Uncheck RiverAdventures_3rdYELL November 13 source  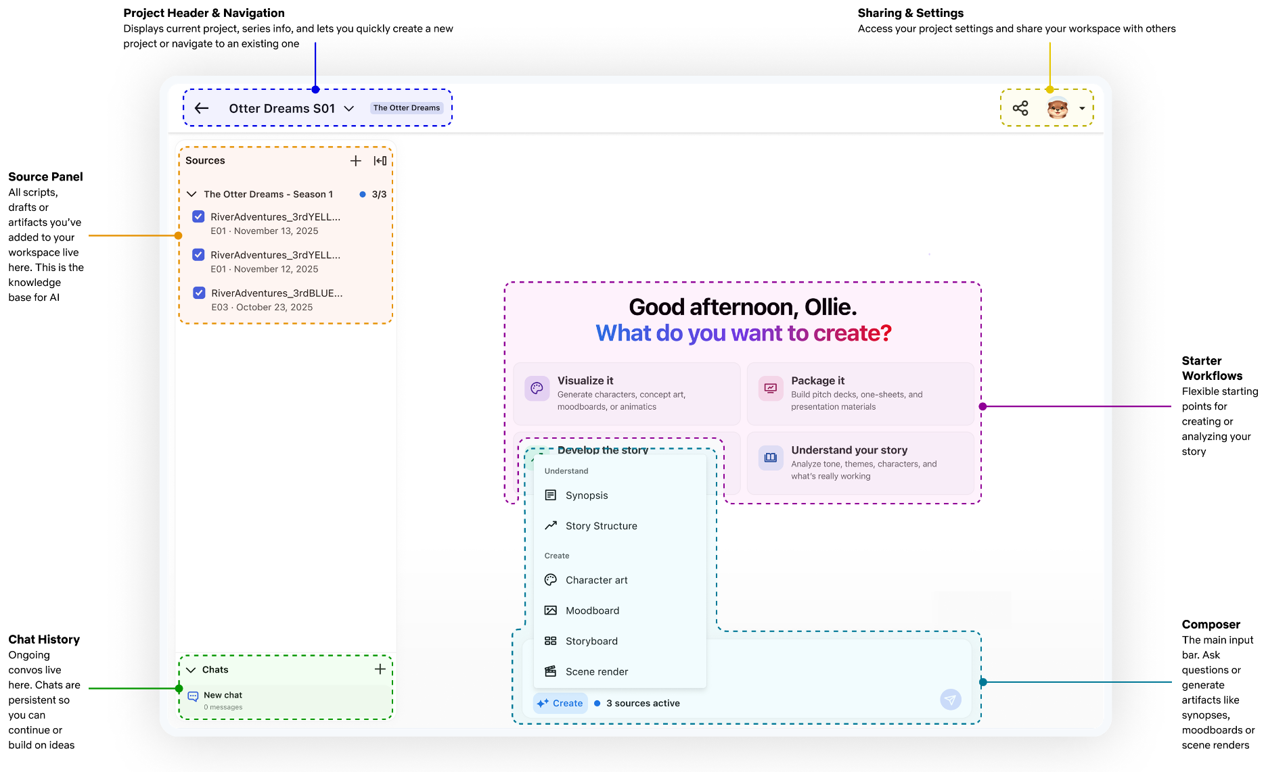(x=198, y=216)
